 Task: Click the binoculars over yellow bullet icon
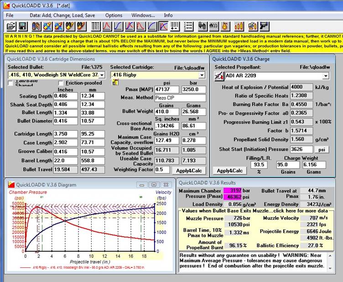tap(70, 27)
